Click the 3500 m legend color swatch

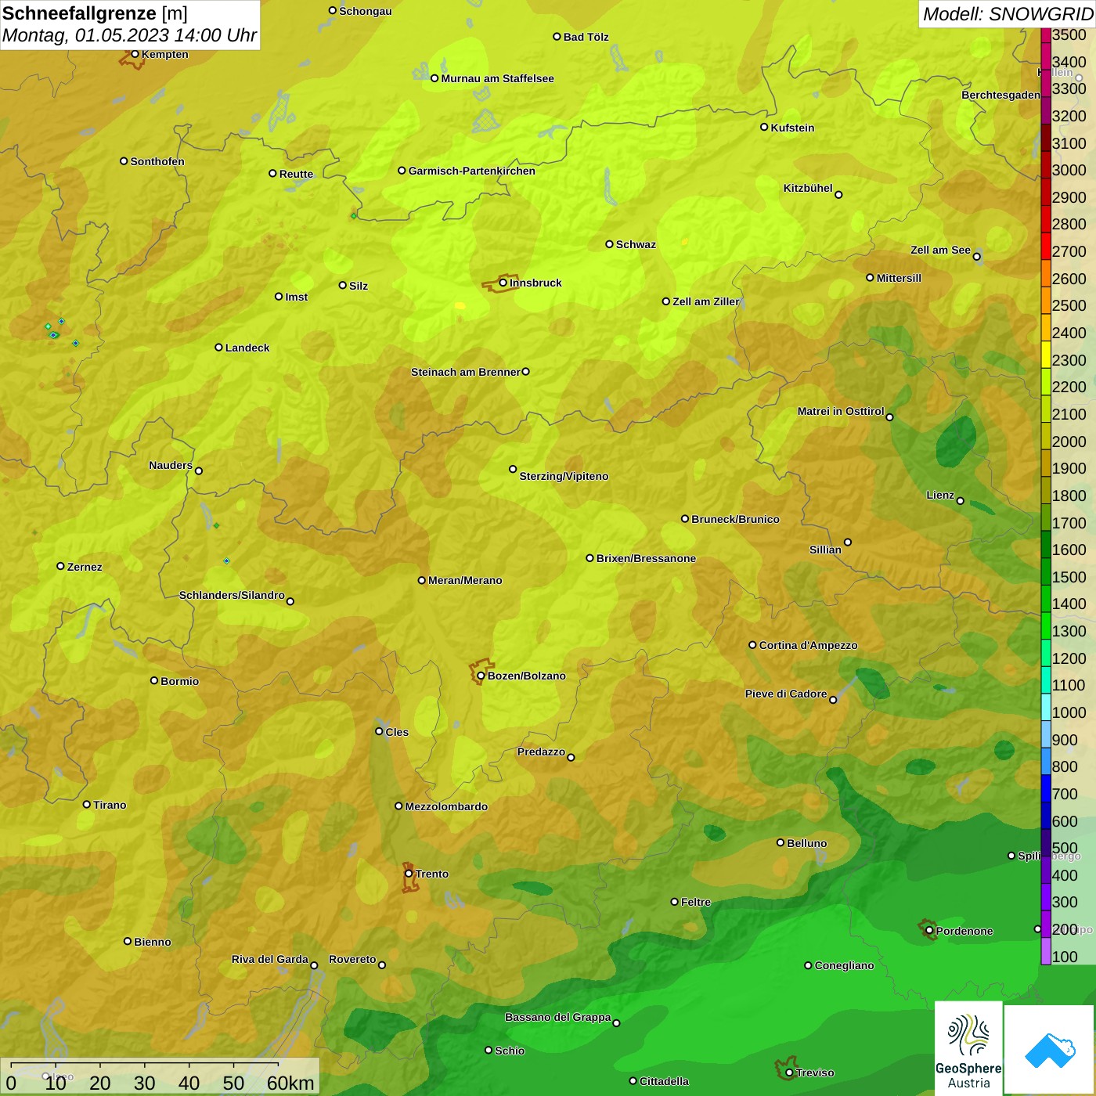tap(1045, 35)
